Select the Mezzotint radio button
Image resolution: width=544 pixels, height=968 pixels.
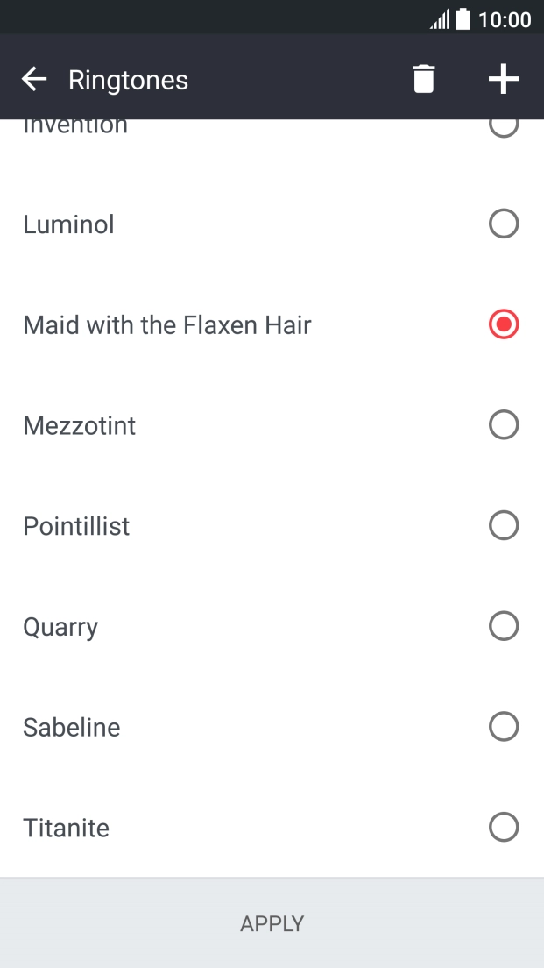pos(504,425)
